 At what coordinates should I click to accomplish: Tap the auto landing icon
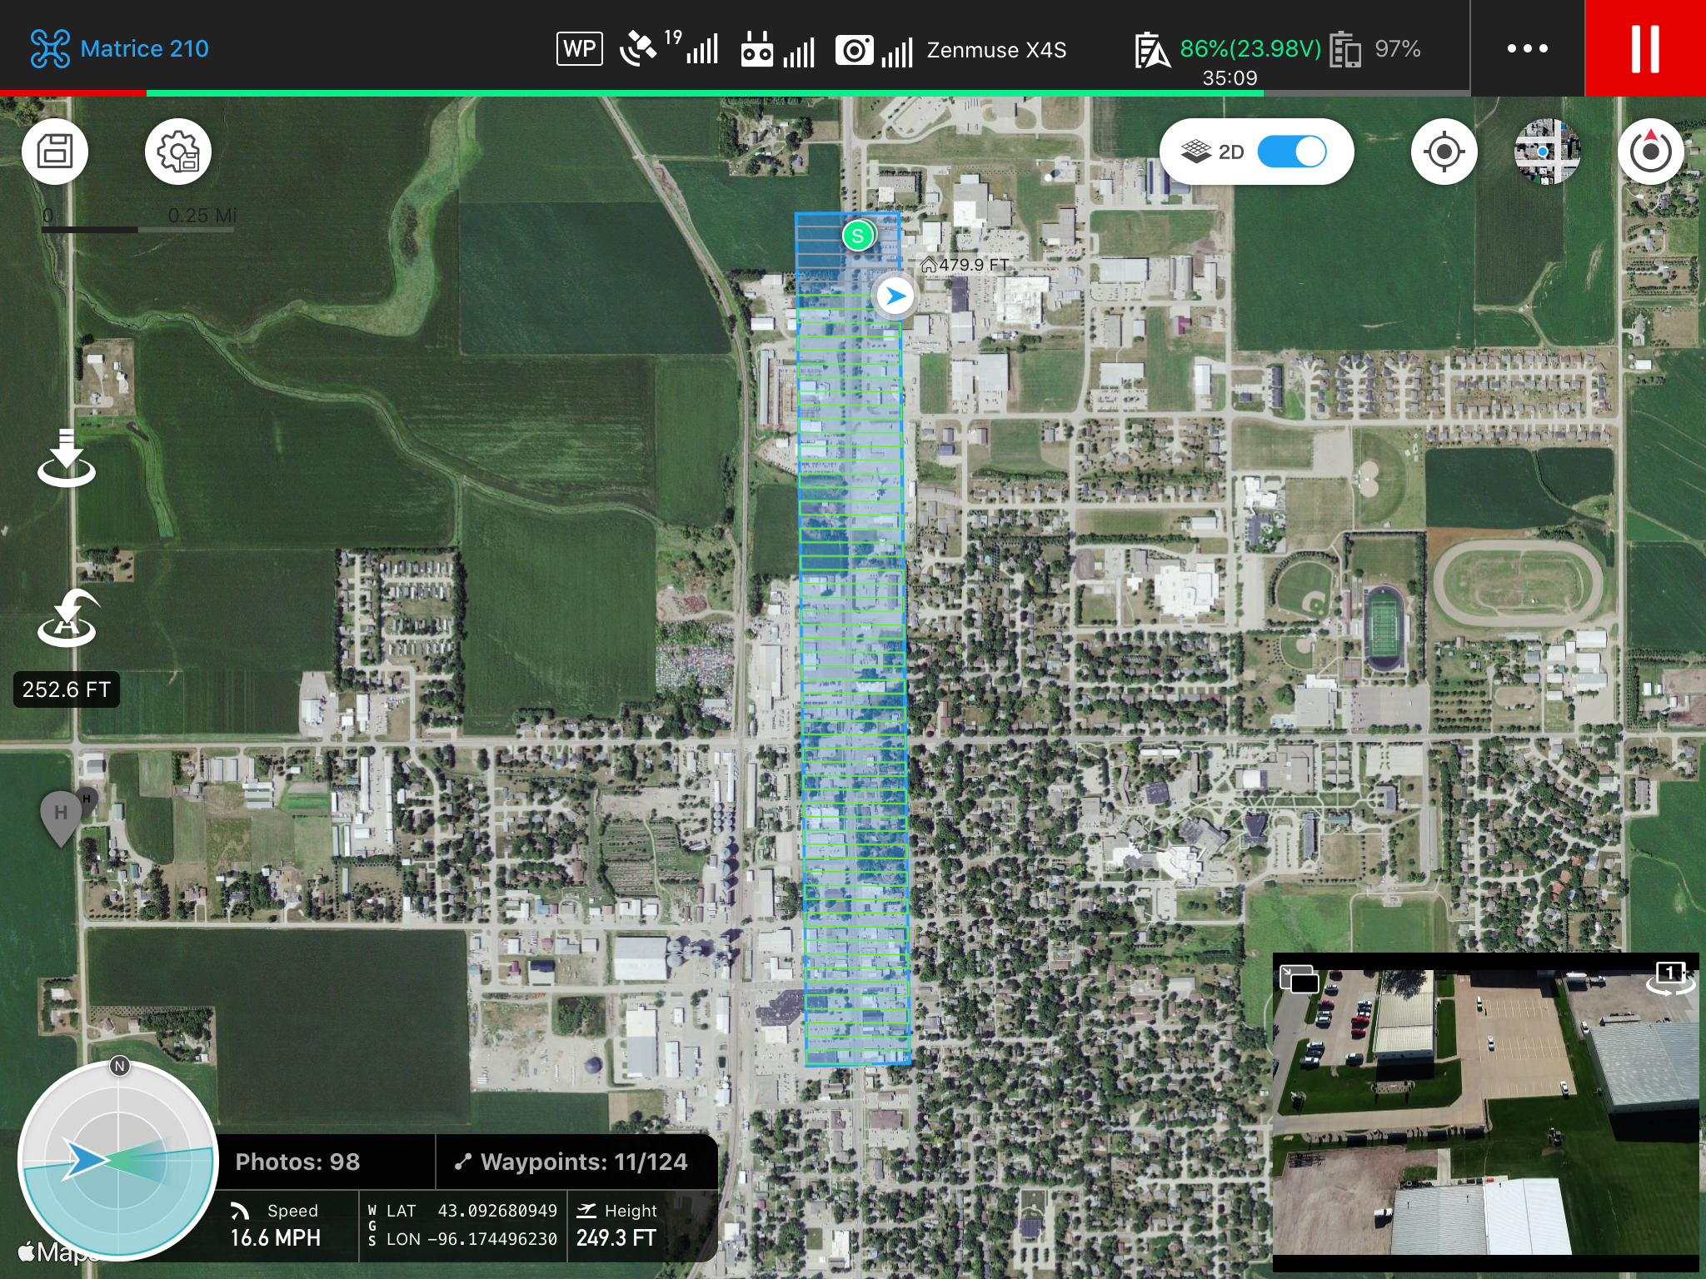click(x=67, y=458)
